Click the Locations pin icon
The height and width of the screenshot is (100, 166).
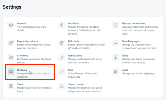pyautogui.click(x=62, y=25)
